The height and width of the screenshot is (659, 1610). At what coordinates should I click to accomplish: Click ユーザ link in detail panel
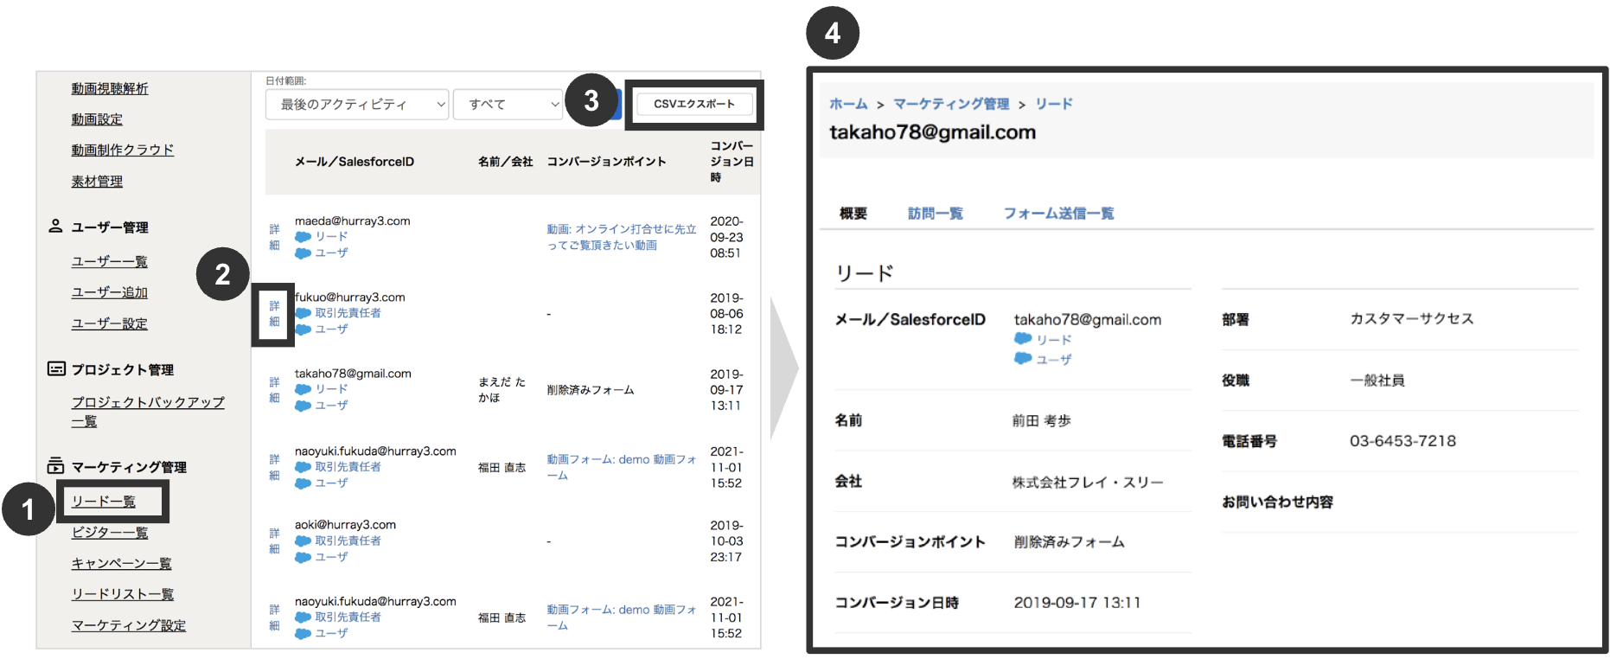[x=1054, y=359]
